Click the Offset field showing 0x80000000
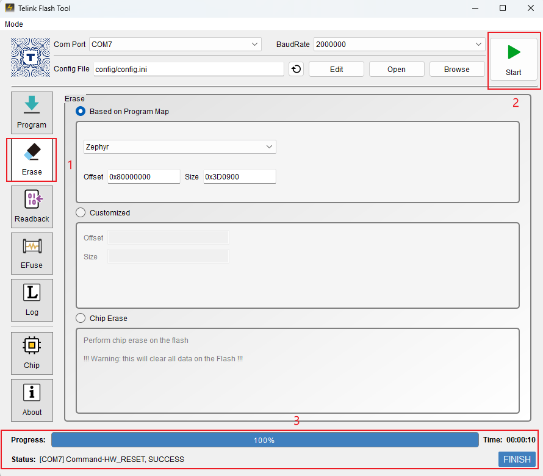This screenshot has height=476, width=543. coord(144,177)
